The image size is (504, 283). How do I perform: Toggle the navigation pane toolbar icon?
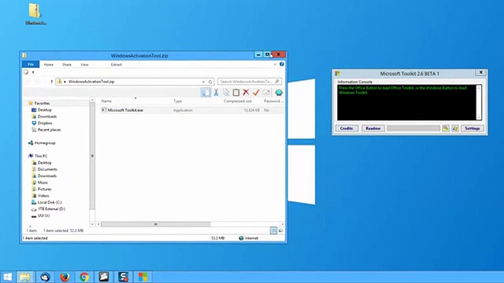(x=206, y=92)
